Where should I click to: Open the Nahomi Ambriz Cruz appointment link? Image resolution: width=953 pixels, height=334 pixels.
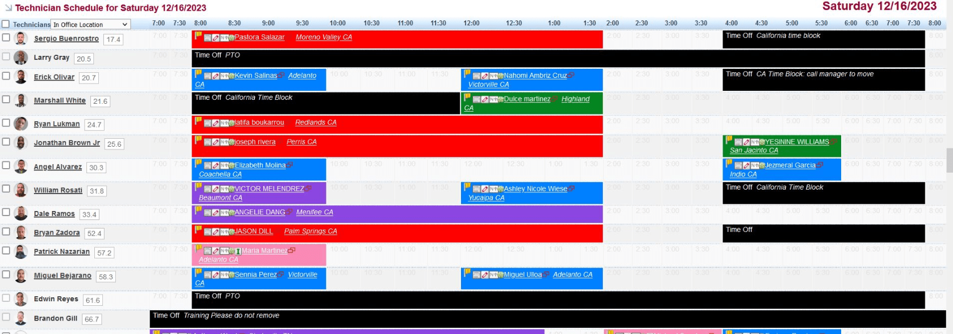click(535, 76)
